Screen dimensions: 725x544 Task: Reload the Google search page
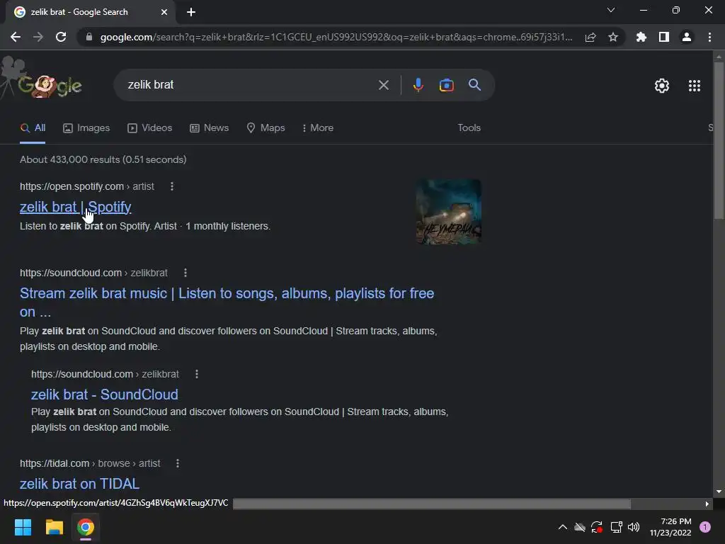coord(61,37)
